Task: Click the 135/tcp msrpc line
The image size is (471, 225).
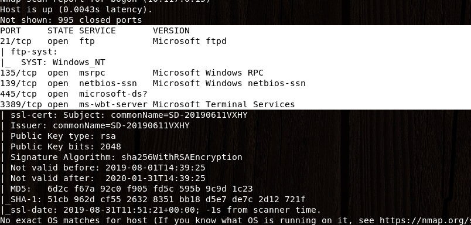Action: [132, 73]
